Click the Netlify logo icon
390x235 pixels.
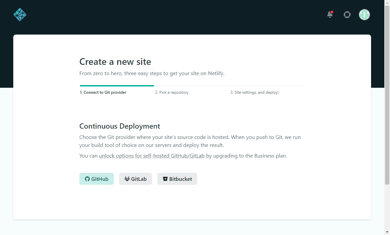(20, 15)
